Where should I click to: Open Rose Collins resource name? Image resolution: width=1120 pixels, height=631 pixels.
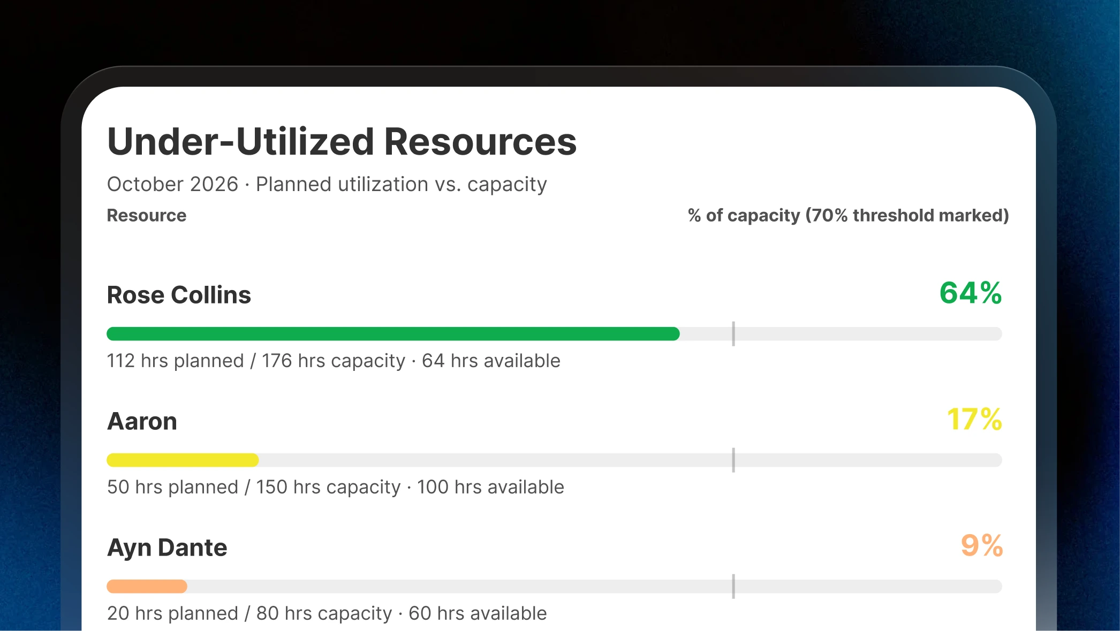[179, 295]
